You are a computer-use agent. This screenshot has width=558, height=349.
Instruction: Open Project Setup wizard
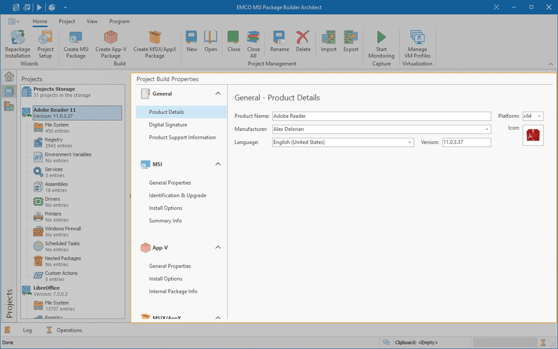(x=45, y=44)
